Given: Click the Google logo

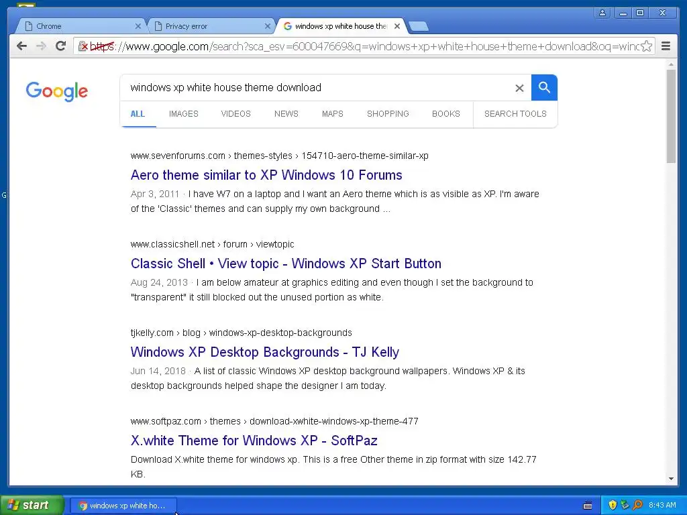Looking at the screenshot, I should pyautogui.click(x=56, y=91).
